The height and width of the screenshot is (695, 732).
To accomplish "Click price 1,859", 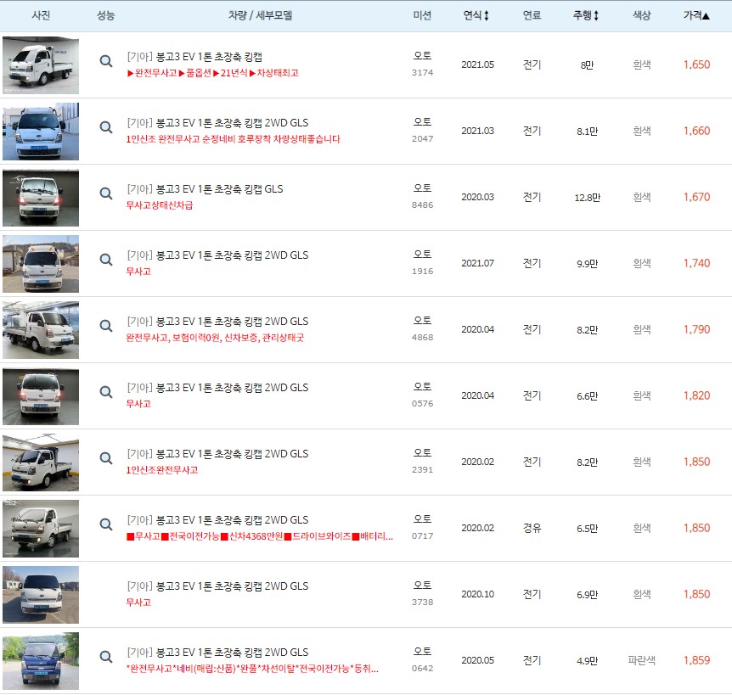I will pyautogui.click(x=696, y=661).
